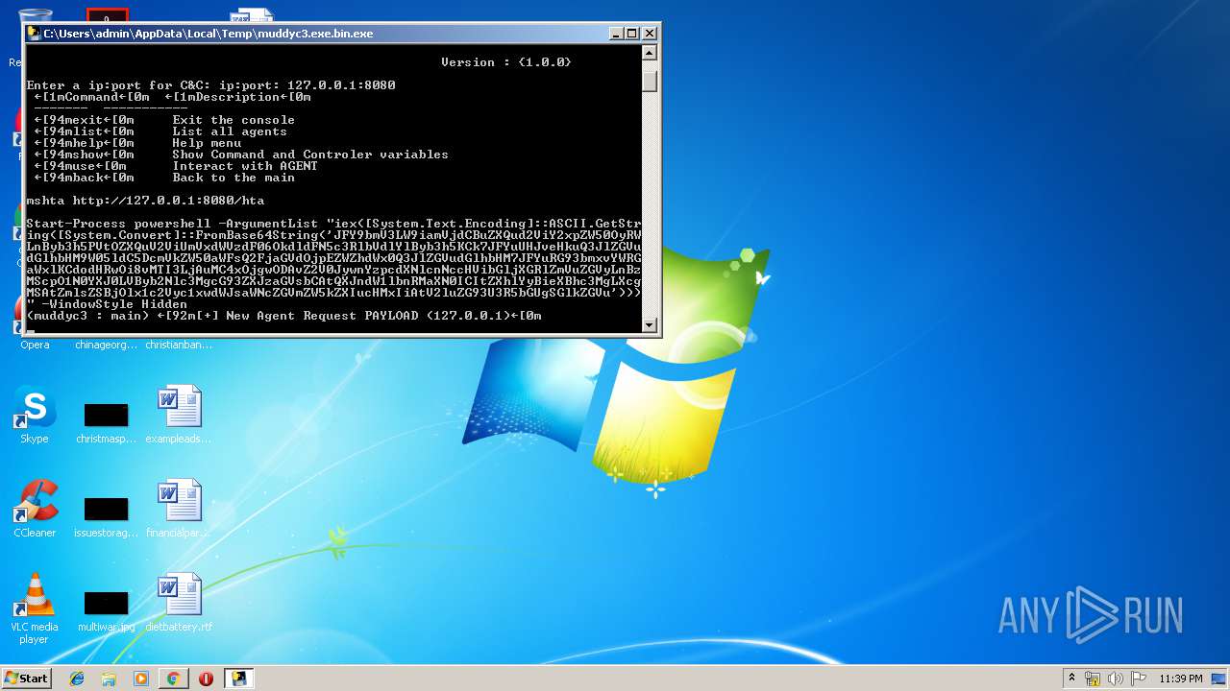Click the 'mshta http://127.0.0.1:8080/hta' line
1230x691 pixels.
[x=145, y=201]
